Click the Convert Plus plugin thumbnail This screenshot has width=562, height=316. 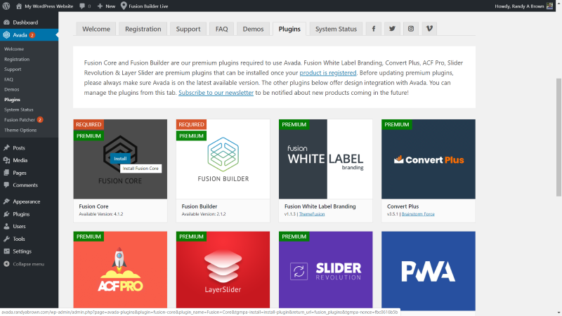(x=429, y=159)
